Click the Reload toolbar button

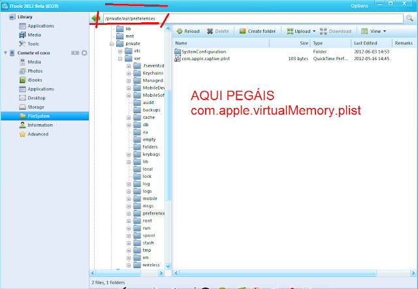[188, 31]
